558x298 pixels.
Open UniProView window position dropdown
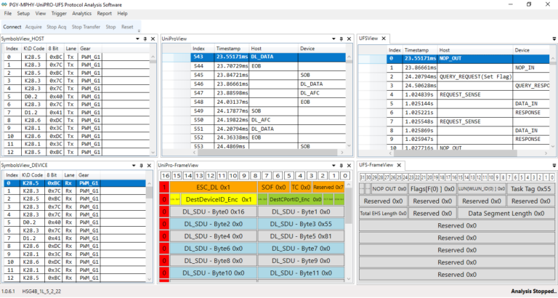[333, 39]
